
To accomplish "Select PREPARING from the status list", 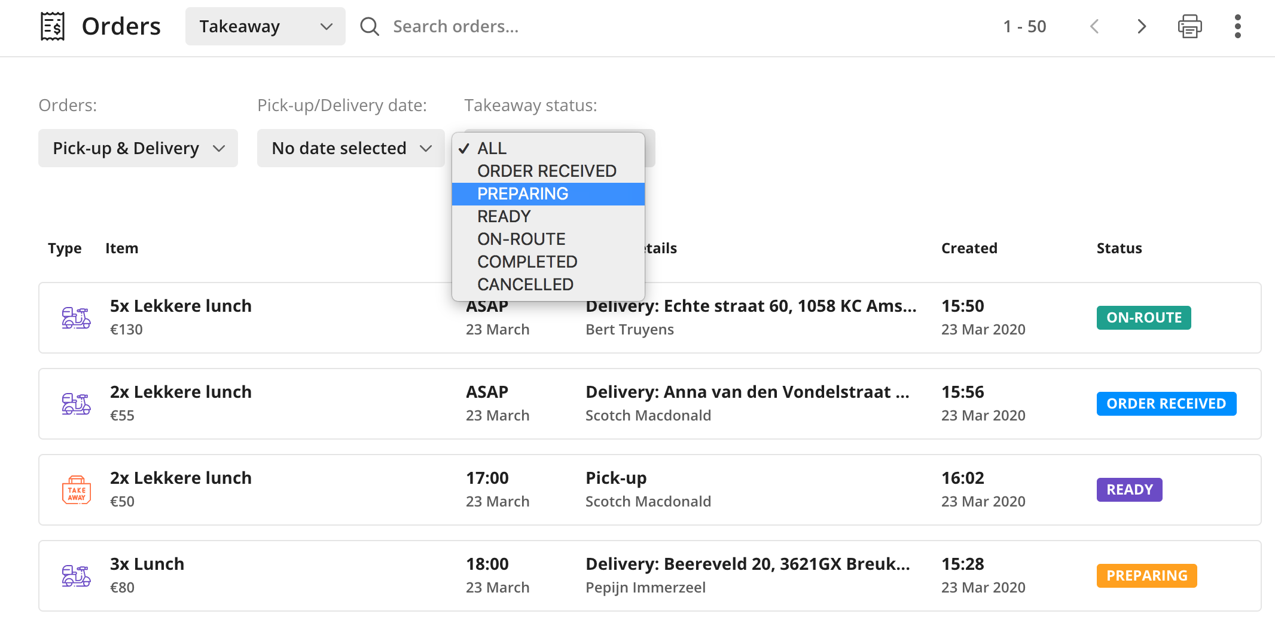I will (523, 194).
